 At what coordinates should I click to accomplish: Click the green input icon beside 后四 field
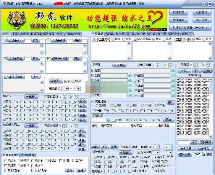coord(130,76)
